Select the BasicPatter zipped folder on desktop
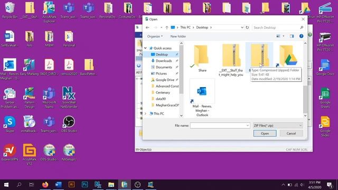 89,67
